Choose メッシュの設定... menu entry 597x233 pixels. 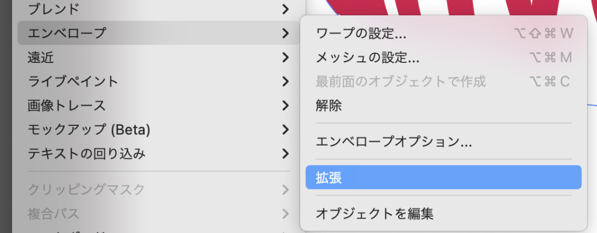coord(368,58)
